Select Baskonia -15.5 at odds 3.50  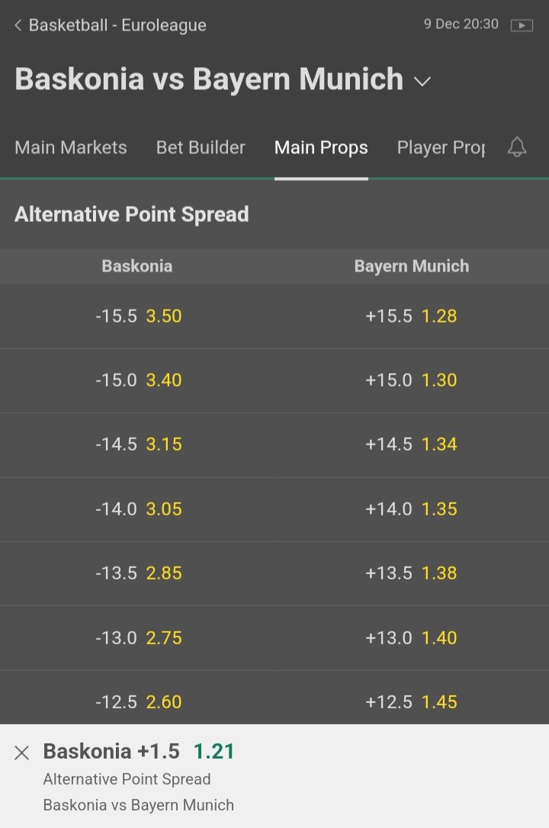(x=138, y=316)
